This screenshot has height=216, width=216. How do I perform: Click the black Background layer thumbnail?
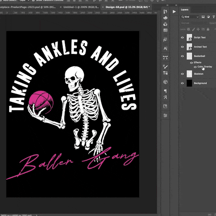coord(189,83)
